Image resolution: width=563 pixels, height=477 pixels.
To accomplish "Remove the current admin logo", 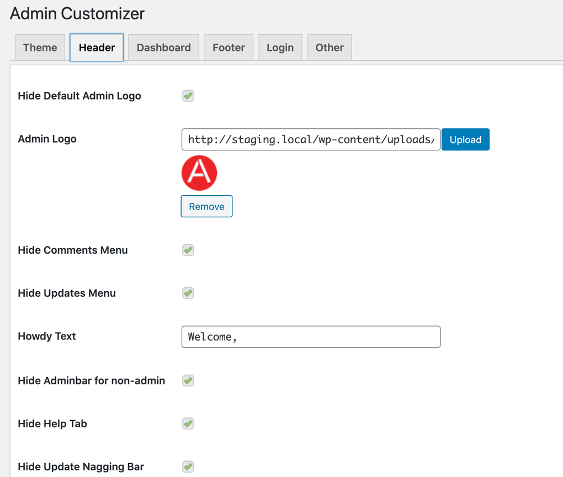I will click(206, 206).
